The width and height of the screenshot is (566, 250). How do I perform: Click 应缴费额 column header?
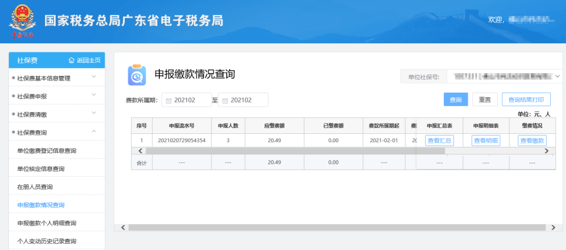click(x=274, y=126)
